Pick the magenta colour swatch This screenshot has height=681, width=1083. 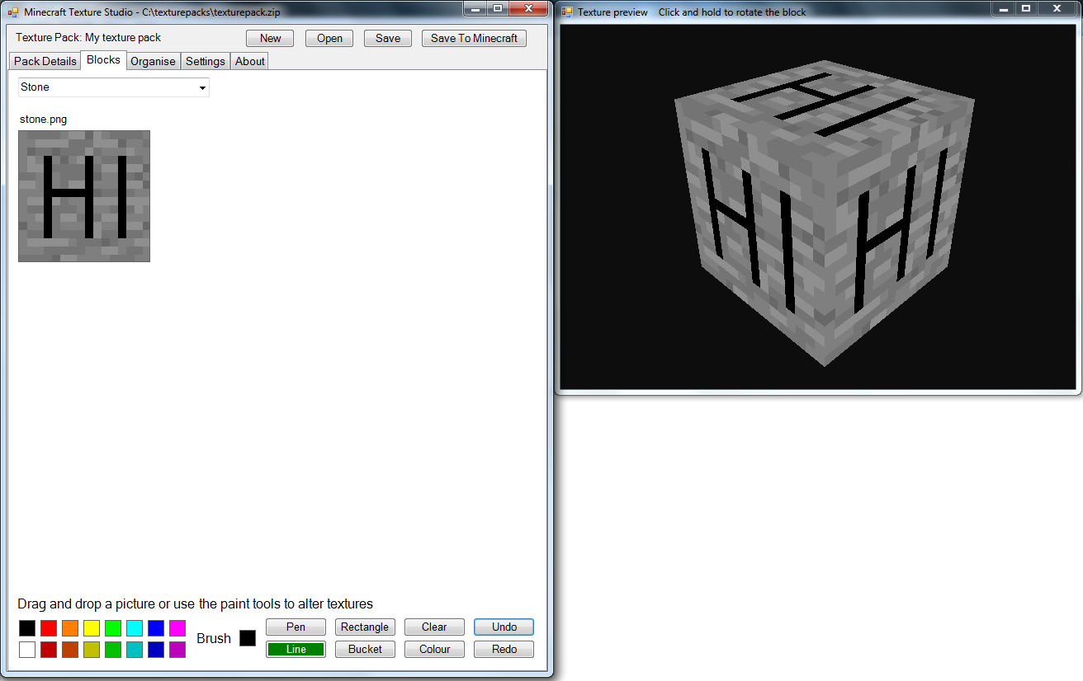click(177, 628)
